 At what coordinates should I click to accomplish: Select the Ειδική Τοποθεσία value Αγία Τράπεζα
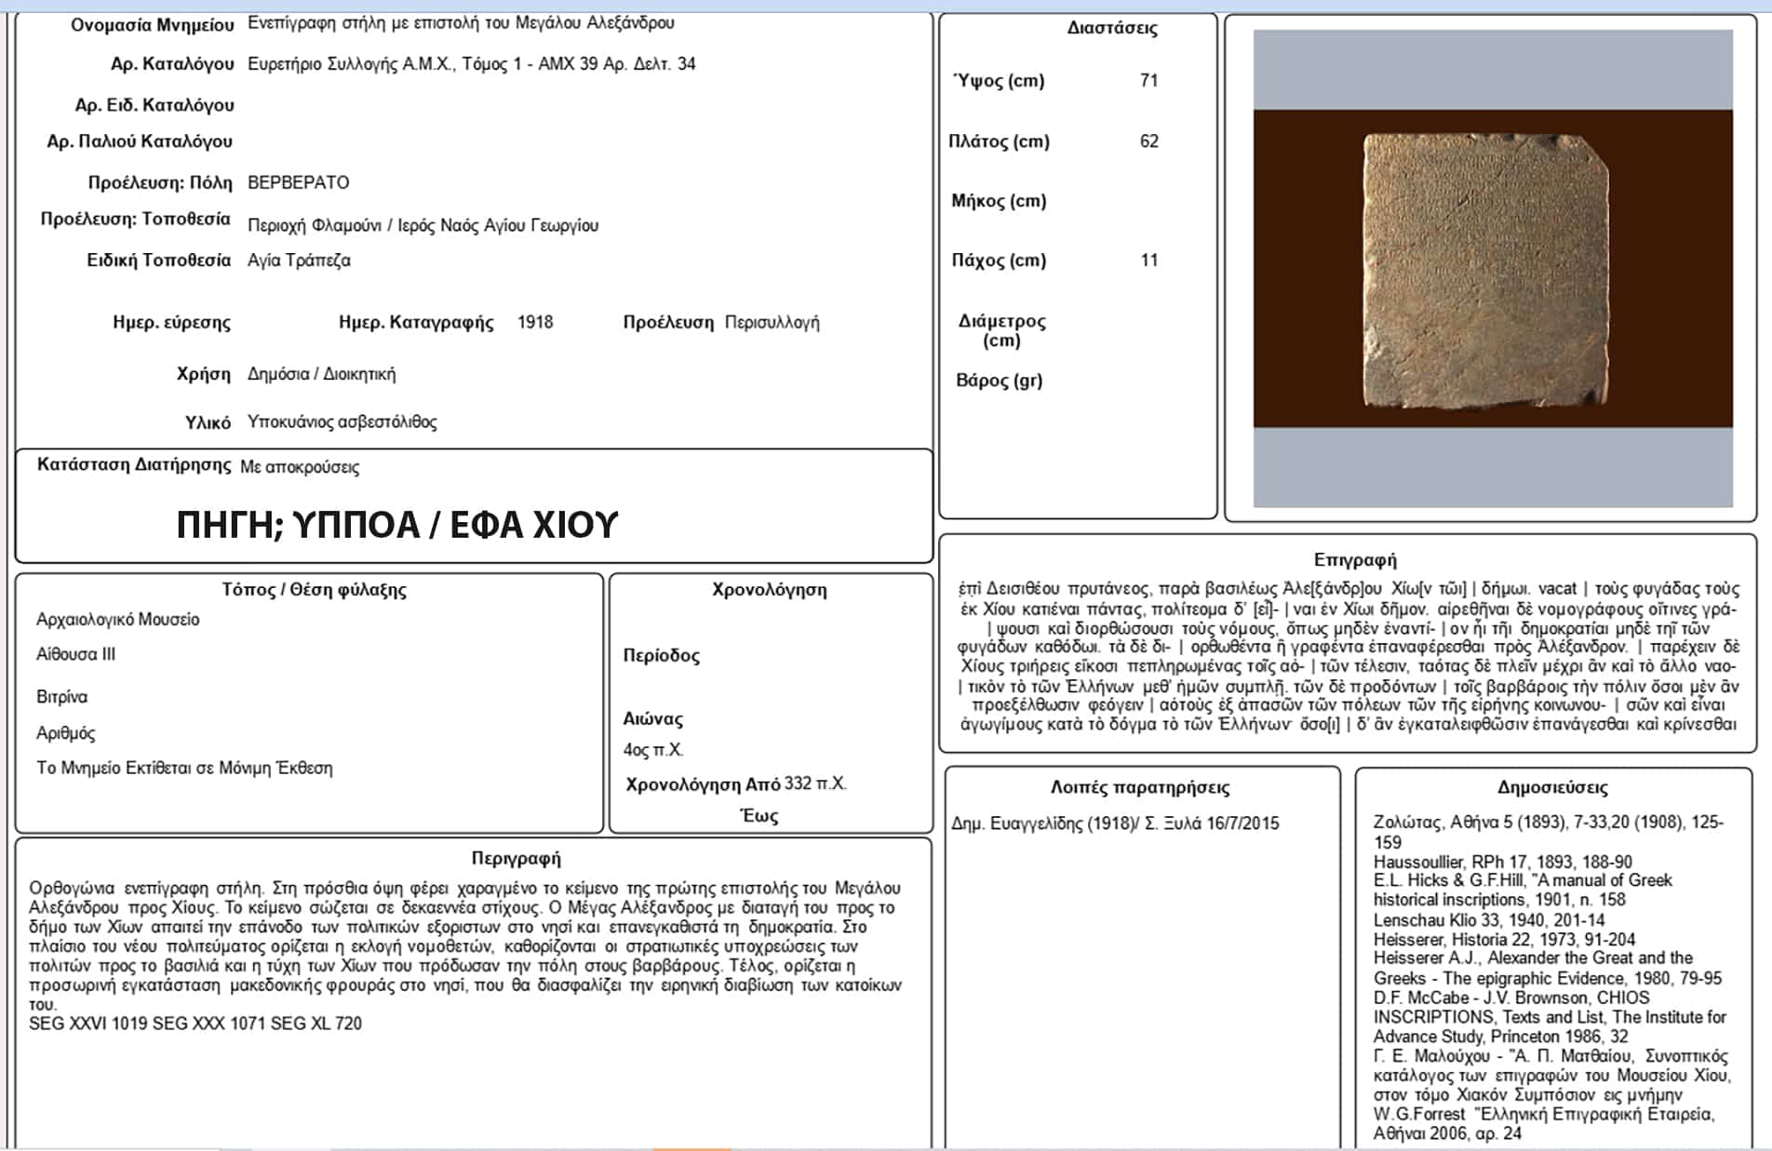click(299, 261)
